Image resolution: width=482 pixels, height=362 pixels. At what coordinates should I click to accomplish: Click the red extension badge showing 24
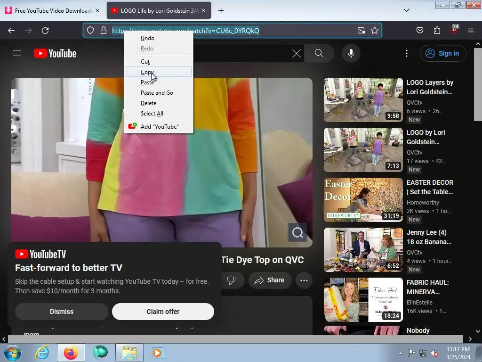click(454, 30)
